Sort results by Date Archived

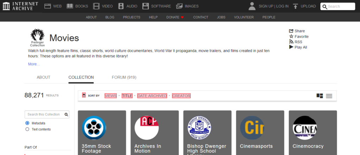152,96
